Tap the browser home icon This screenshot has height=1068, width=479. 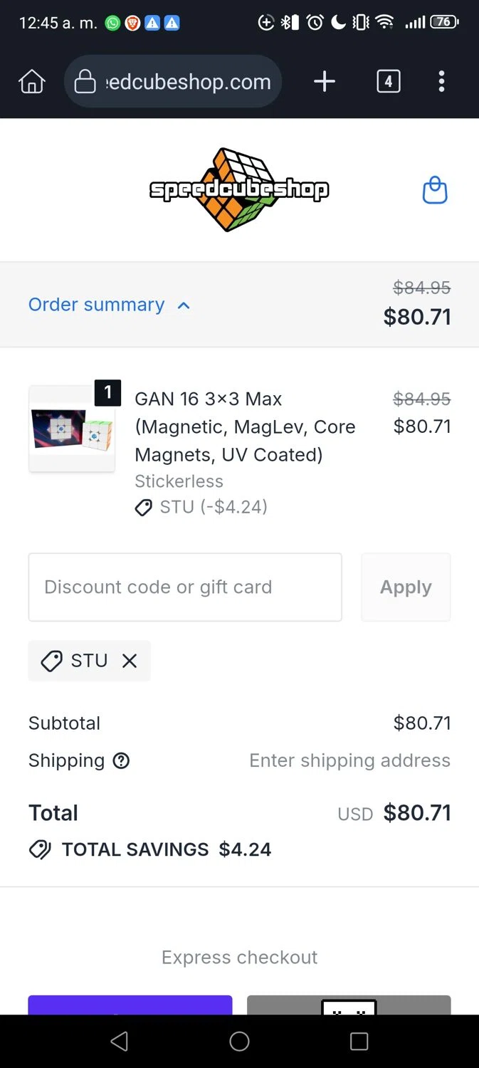(32, 82)
